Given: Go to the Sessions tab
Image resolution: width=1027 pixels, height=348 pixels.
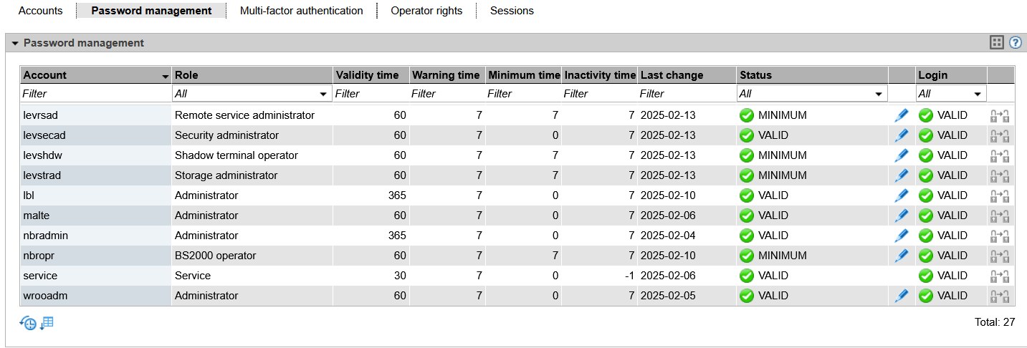Looking at the screenshot, I should pyautogui.click(x=512, y=11).
